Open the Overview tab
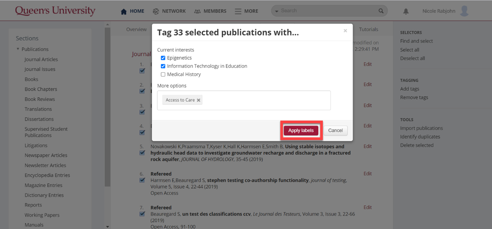The height and width of the screenshot is (229, 492). tap(136, 30)
